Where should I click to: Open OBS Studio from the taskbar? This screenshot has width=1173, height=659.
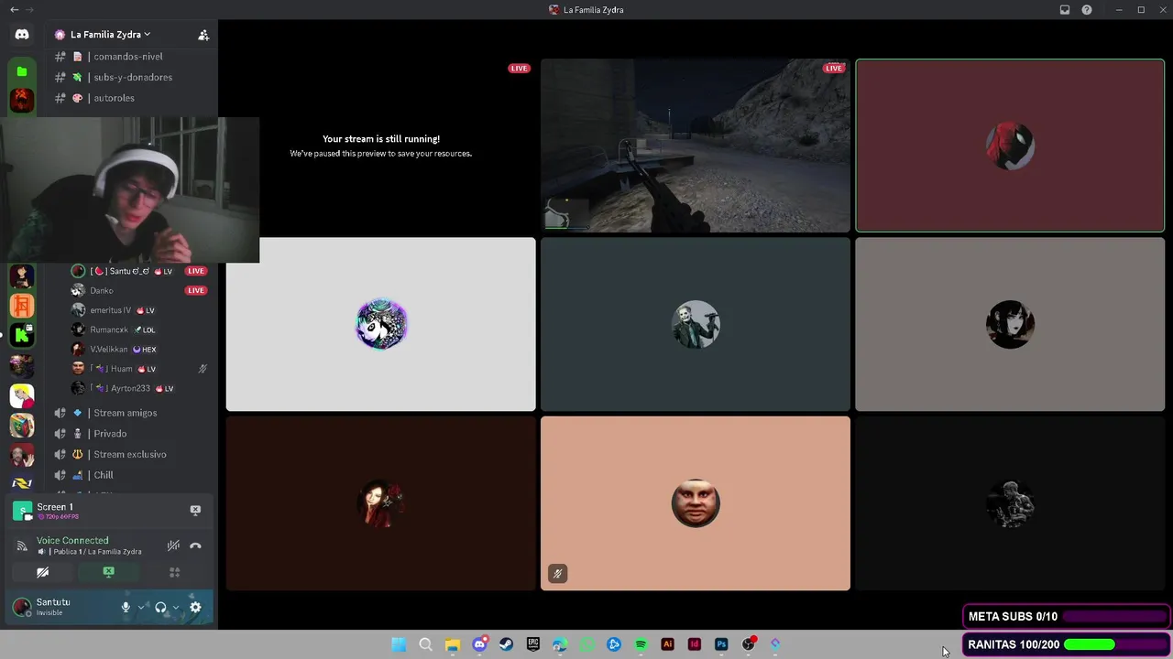[x=748, y=644]
